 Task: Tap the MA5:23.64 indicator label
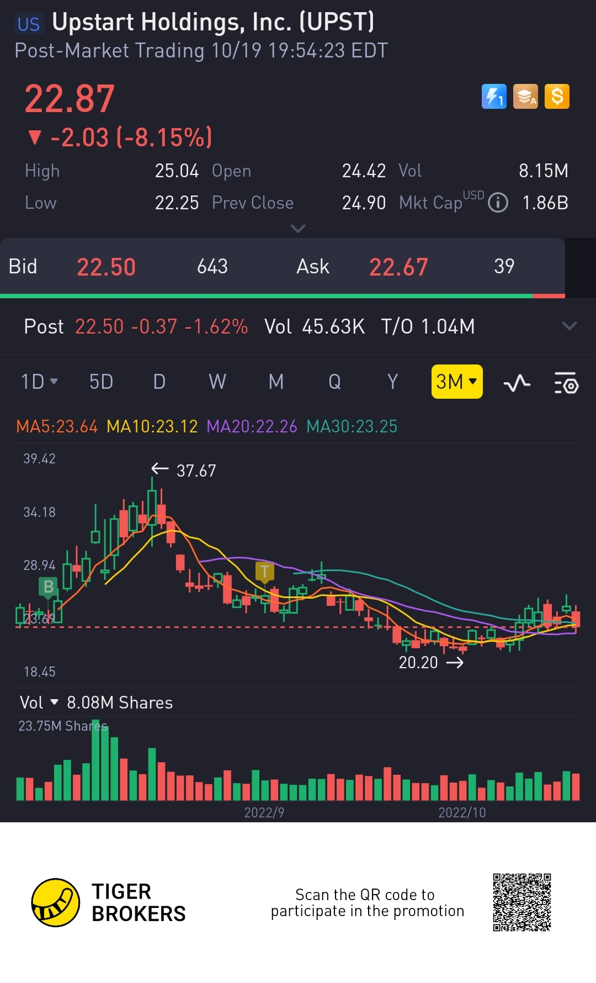tap(57, 426)
